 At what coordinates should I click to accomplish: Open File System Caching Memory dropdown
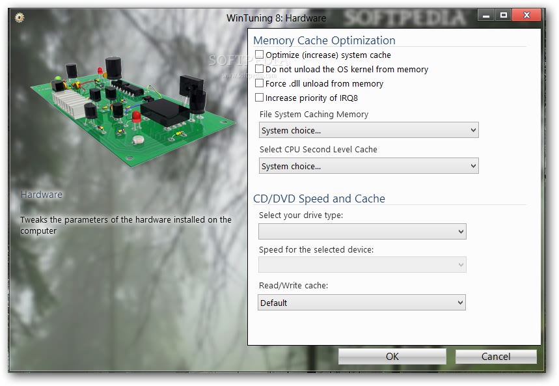(368, 130)
